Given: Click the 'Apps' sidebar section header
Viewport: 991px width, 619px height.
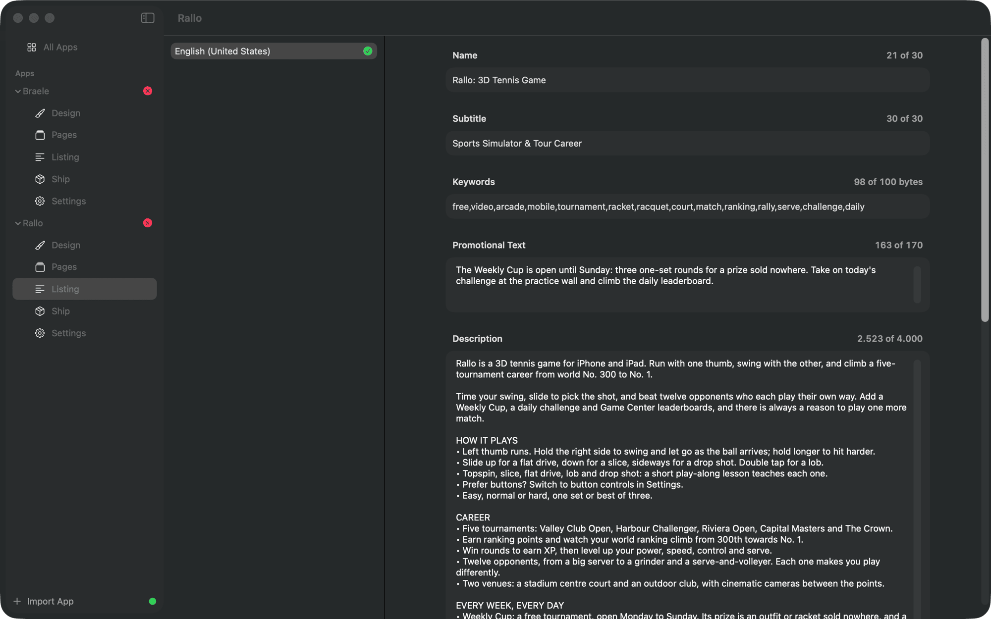Looking at the screenshot, I should pyautogui.click(x=25, y=73).
